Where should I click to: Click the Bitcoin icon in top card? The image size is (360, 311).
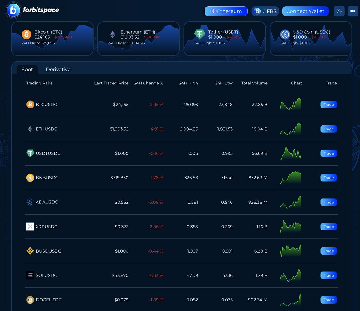point(26,34)
